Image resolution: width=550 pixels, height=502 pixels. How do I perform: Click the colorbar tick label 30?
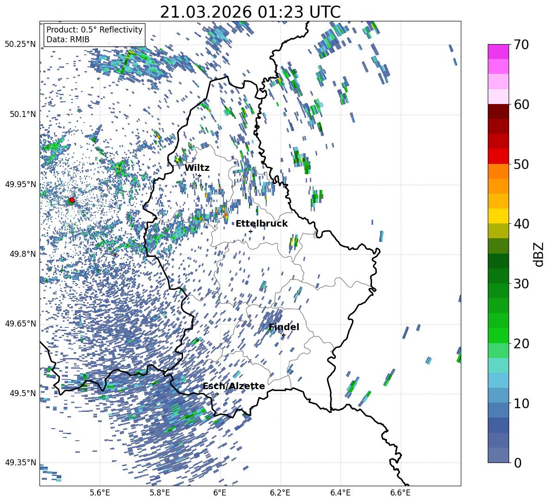pyautogui.click(x=522, y=284)
